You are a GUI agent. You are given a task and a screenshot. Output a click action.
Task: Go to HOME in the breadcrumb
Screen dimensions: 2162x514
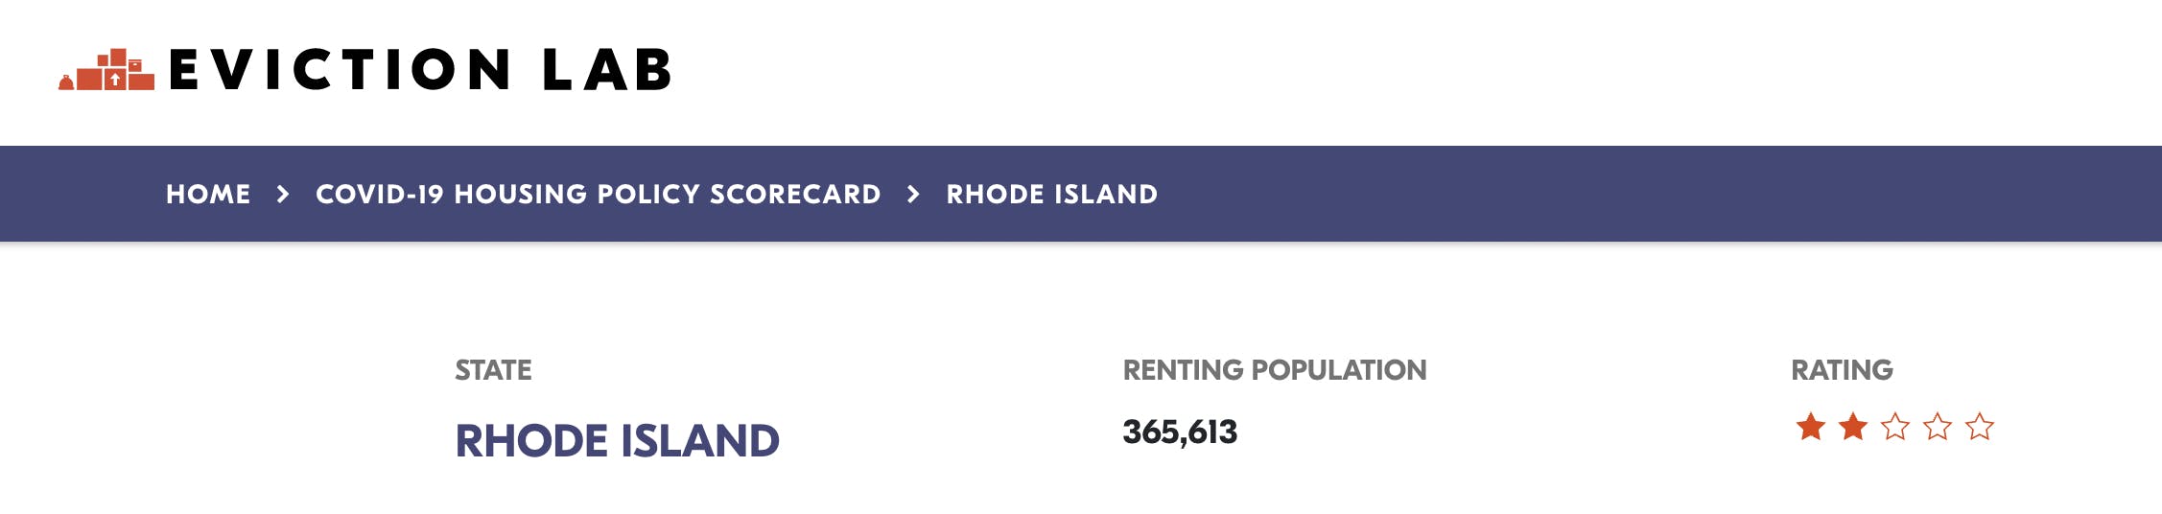(x=208, y=195)
